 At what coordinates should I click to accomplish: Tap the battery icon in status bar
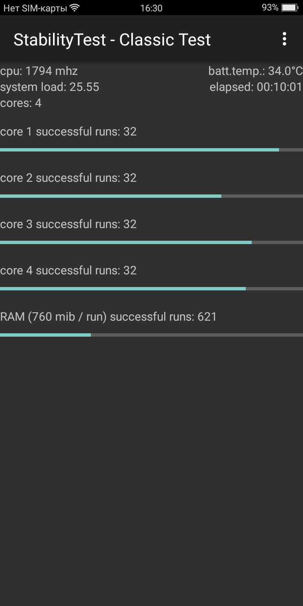click(290, 8)
